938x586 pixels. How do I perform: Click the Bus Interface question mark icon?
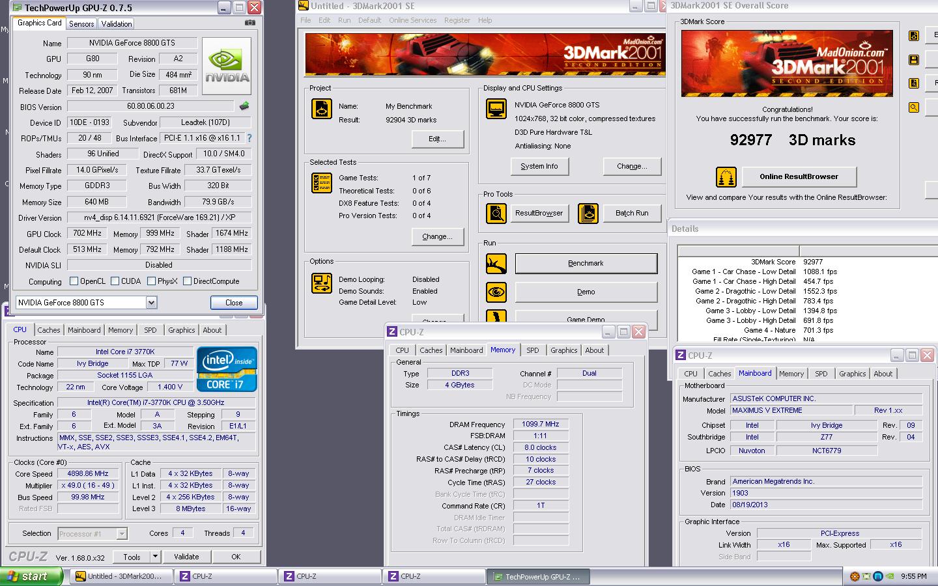click(x=249, y=138)
